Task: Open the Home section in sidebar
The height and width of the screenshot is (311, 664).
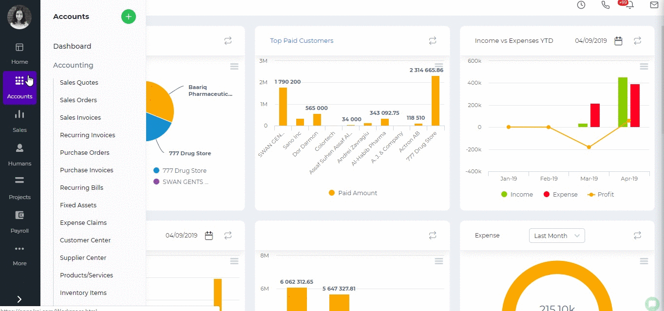Action: (x=19, y=54)
